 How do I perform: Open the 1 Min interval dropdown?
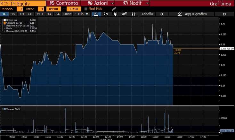[x=82, y=14]
